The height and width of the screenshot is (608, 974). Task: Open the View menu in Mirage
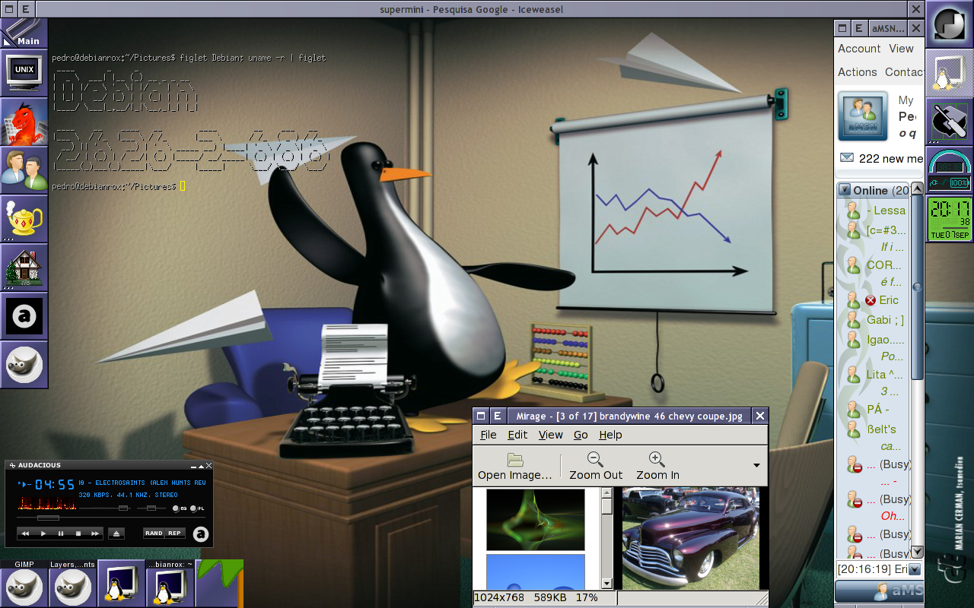tap(551, 435)
